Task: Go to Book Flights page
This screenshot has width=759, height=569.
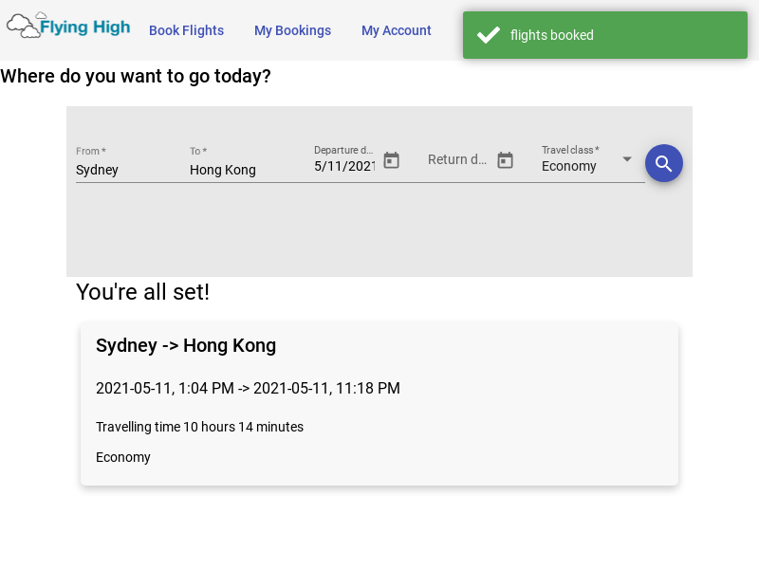Action: click(x=186, y=30)
